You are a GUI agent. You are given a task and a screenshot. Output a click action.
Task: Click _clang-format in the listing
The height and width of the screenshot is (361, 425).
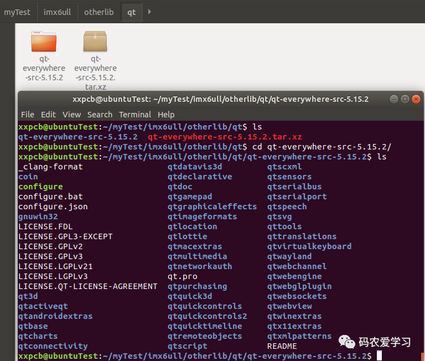coord(50,167)
